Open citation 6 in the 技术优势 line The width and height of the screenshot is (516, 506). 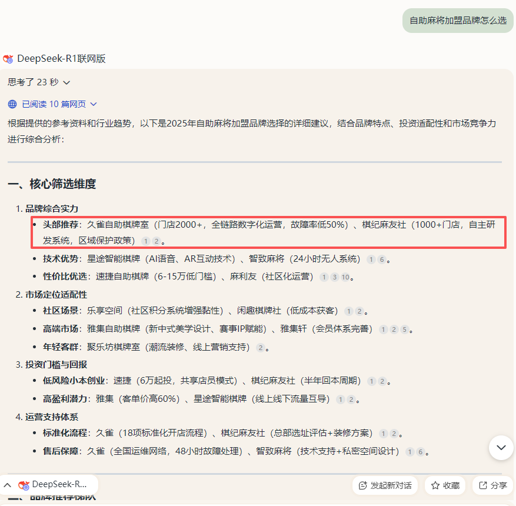[x=381, y=259]
